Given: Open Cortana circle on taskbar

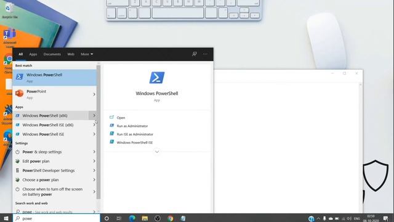Looking at the screenshot, I should click(107, 218).
